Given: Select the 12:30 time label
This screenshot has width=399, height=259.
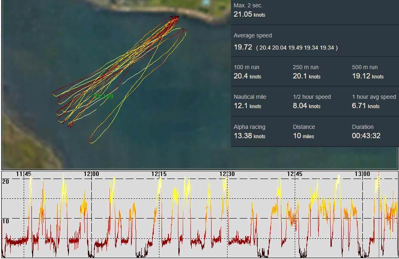Looking at the screenshot, I should 227,174.
